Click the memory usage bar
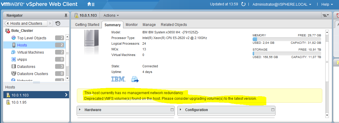This screenshot has width=339, height=123. tap(287, 39)
